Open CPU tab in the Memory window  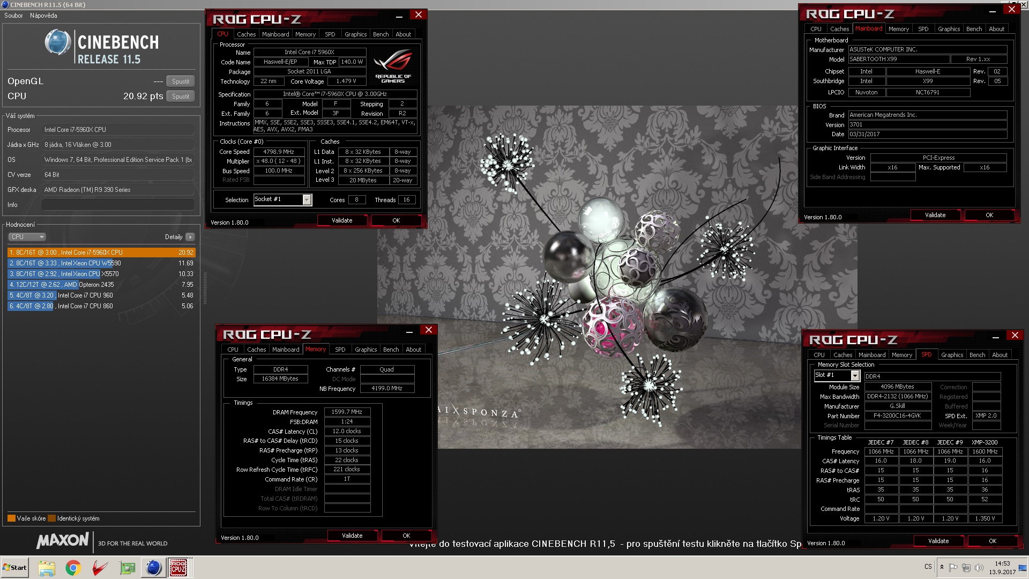233,350
